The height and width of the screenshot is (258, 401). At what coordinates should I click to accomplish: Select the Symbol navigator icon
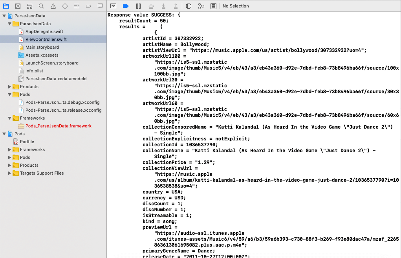pos(29,6)
